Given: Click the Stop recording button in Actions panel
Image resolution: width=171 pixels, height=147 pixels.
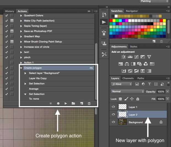Looking at the screenshot, I should (50, 103).
